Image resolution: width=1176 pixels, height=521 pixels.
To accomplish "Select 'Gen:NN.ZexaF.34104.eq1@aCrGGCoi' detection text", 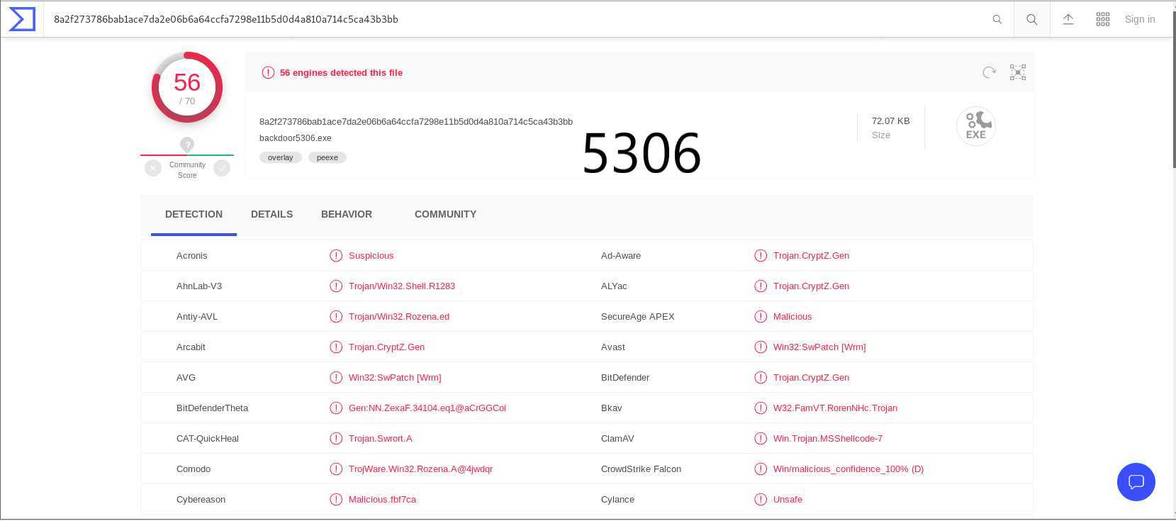I will tap(427, 408).
